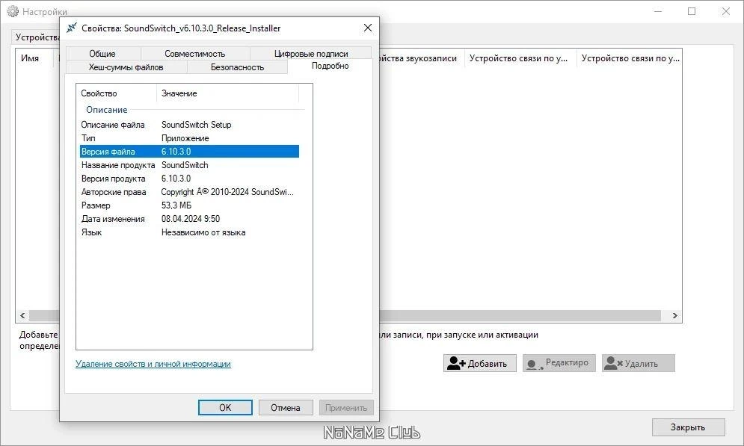Cancel with the Отмена button
744x446 pixels.
tap(286, 408)
